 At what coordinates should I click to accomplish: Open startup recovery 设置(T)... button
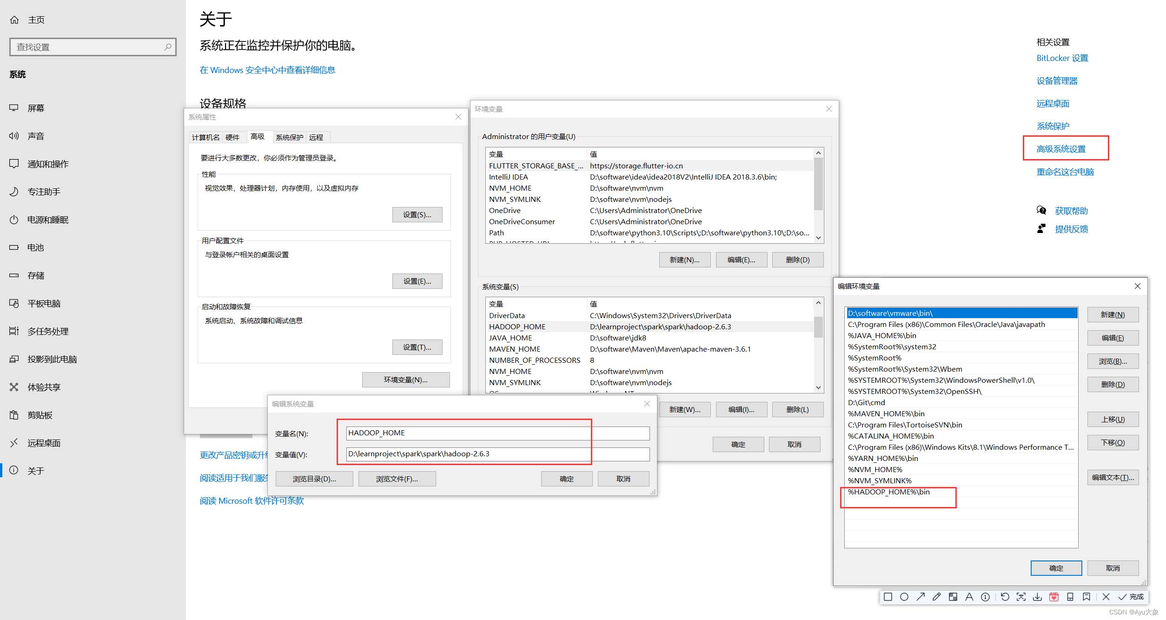tap(417, 347)
